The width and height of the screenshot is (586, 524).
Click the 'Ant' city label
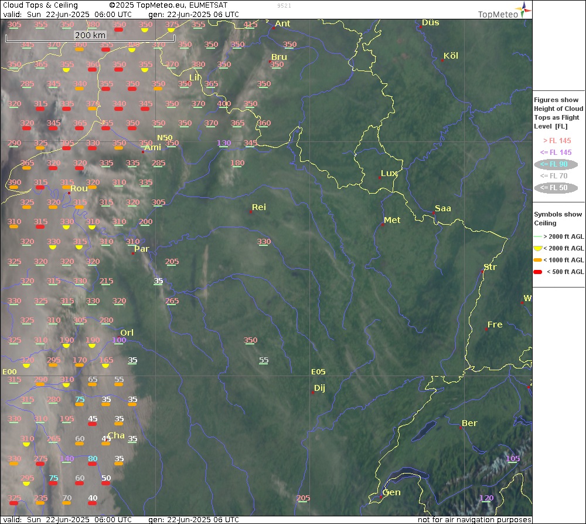[x=282, y=23]
